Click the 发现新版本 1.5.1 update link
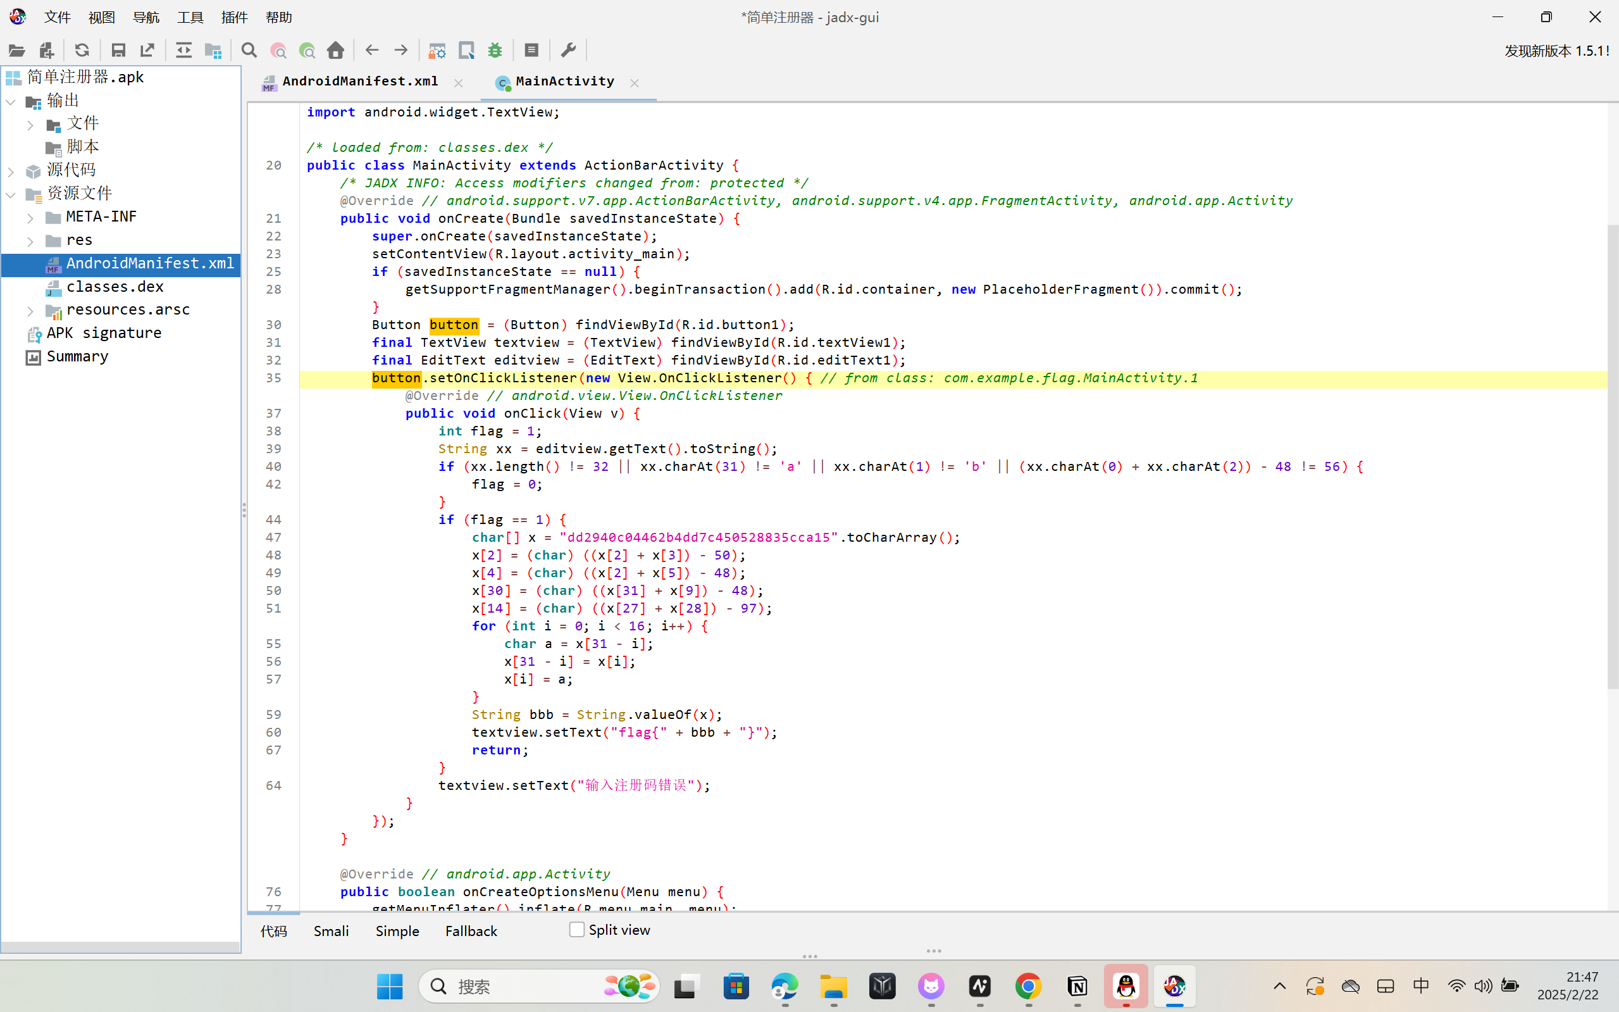Viewport: 1619px width, 1012px height. [1556, 51]
